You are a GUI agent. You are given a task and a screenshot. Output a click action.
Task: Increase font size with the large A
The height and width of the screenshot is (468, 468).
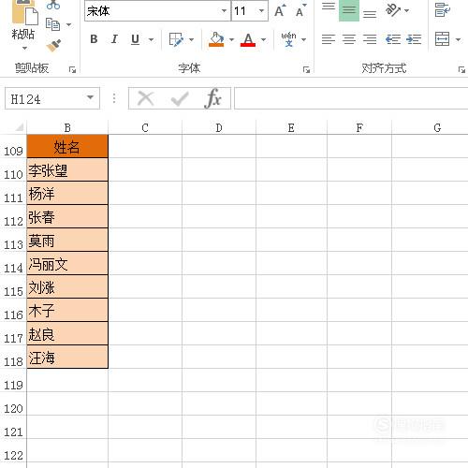(x=280, y=10)
